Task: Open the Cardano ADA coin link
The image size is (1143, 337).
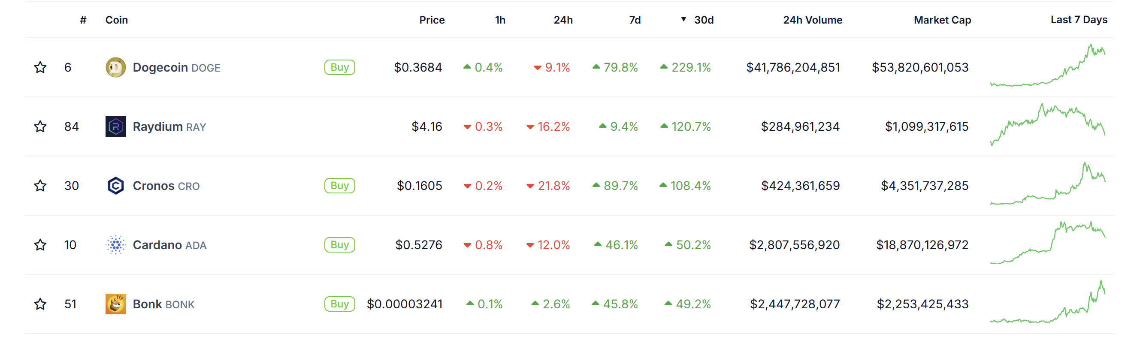Action: tap(169, 245)
